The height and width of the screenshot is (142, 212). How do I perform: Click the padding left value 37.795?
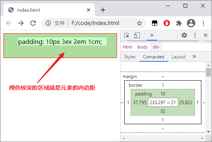(x=140, y=103)
